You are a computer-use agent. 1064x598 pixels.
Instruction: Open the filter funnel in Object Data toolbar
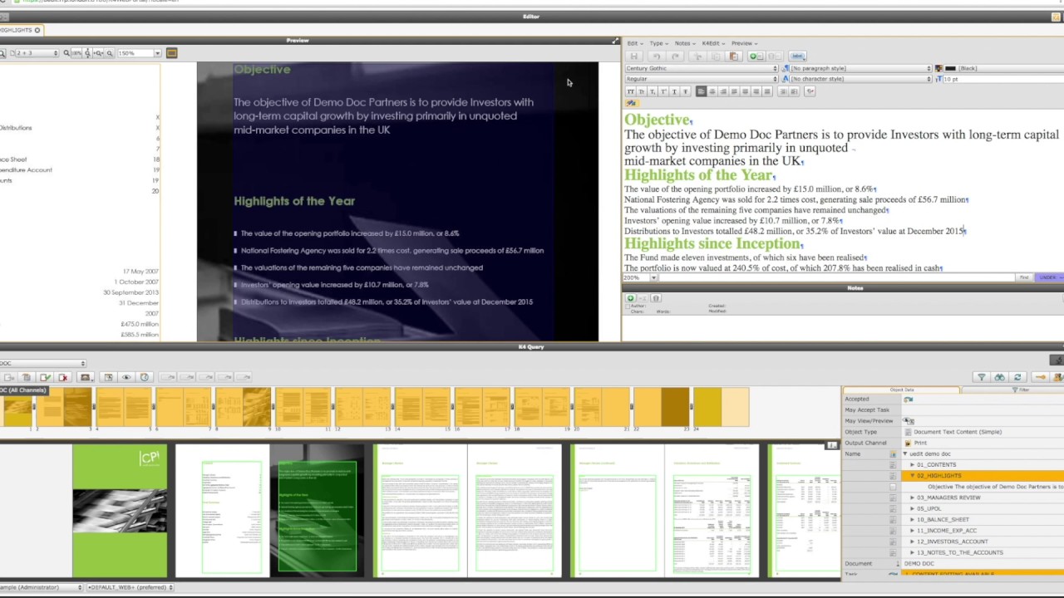tap(982, 377)
